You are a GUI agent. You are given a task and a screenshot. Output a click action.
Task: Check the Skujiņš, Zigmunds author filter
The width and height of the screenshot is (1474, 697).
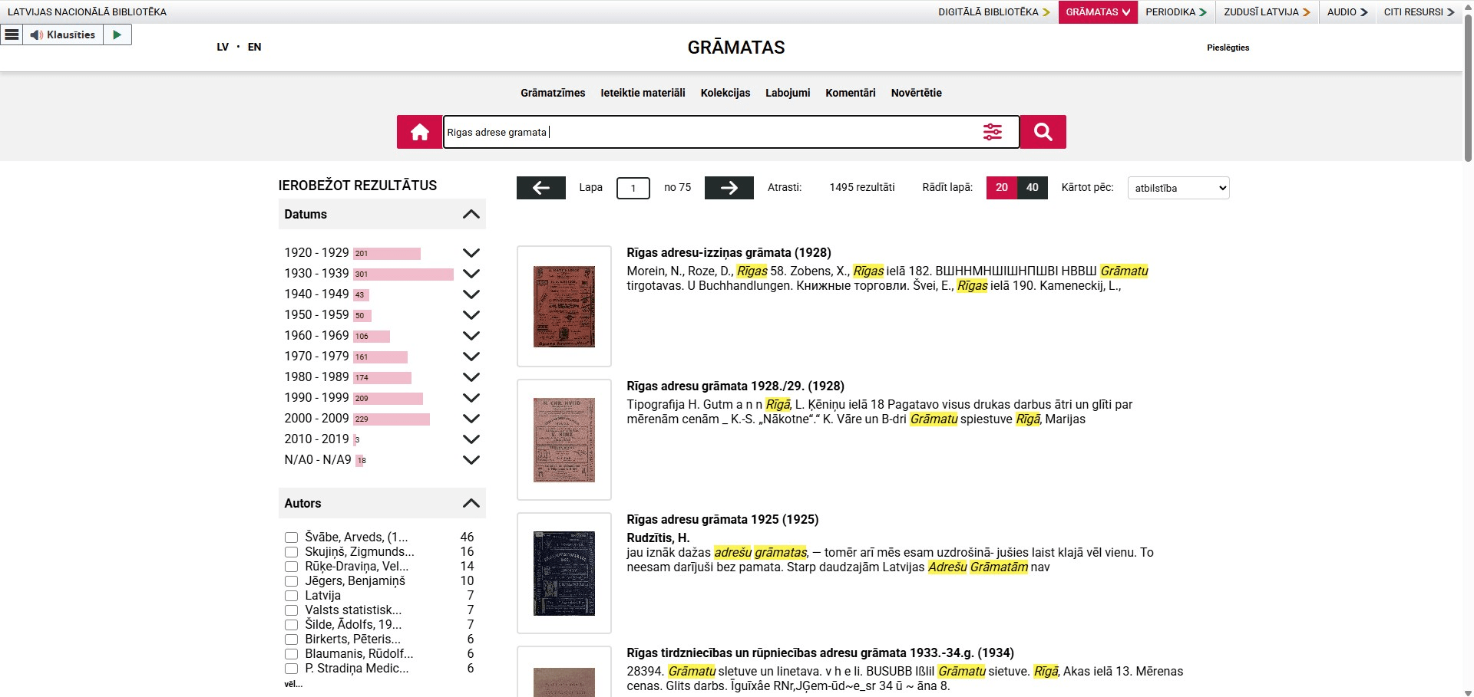291,552
